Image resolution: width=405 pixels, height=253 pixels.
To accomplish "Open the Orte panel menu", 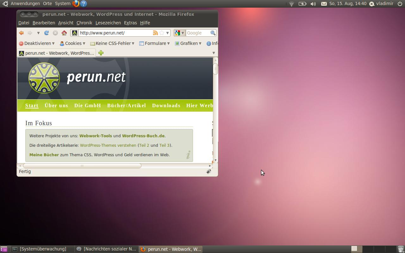I will click(47, 4).
